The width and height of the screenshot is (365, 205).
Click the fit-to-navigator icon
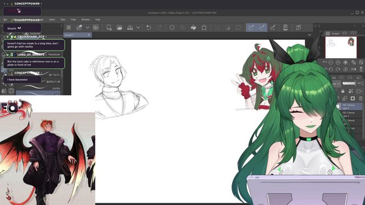pyautogui.click(x=354, y=63)
